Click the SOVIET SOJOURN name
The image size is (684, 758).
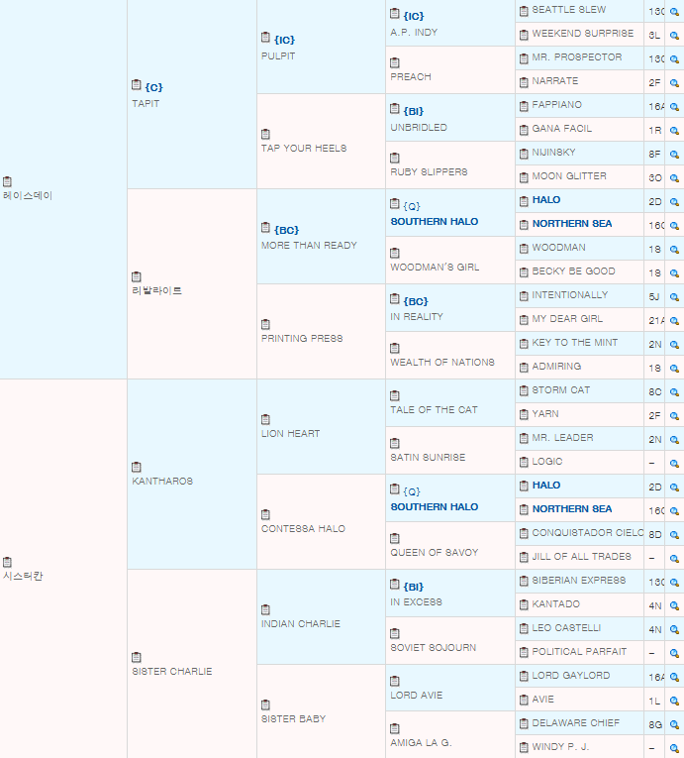[x=434, y=647]
